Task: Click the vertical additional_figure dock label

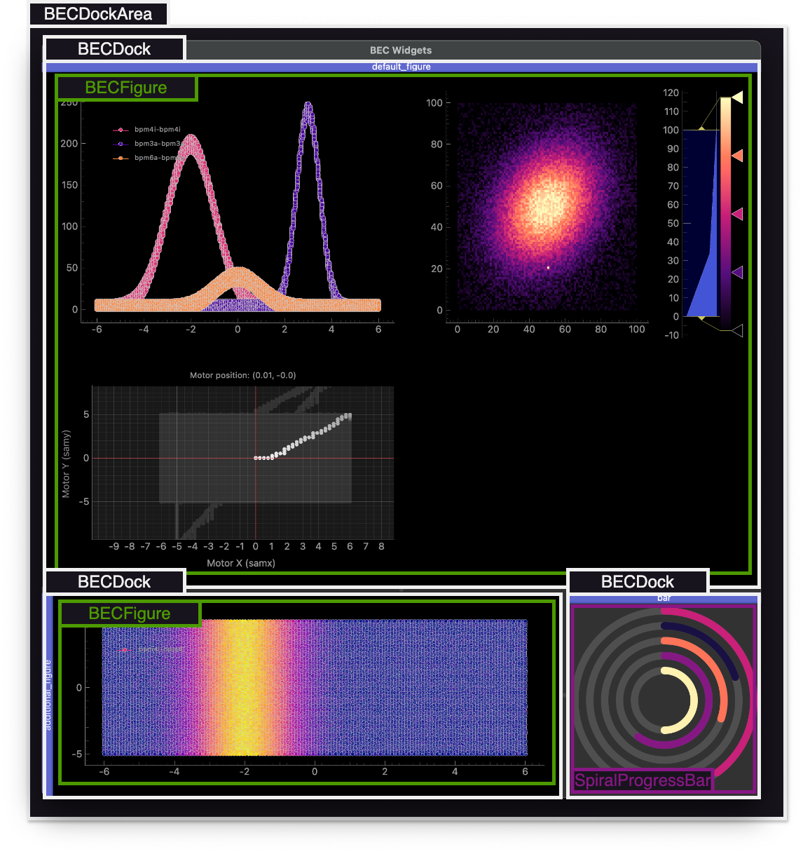Action: coord(48,696)
